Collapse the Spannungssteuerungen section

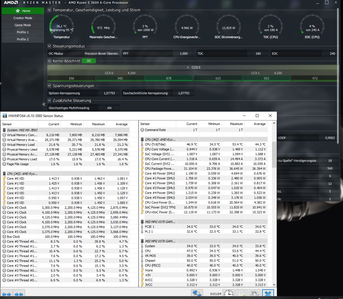coord(49,86)
